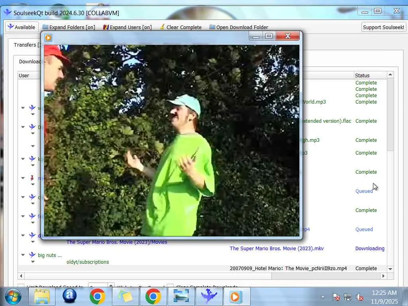Click the Clear Complete broom button
This screenshot has width=408, height=306.
tap(181, 27)
